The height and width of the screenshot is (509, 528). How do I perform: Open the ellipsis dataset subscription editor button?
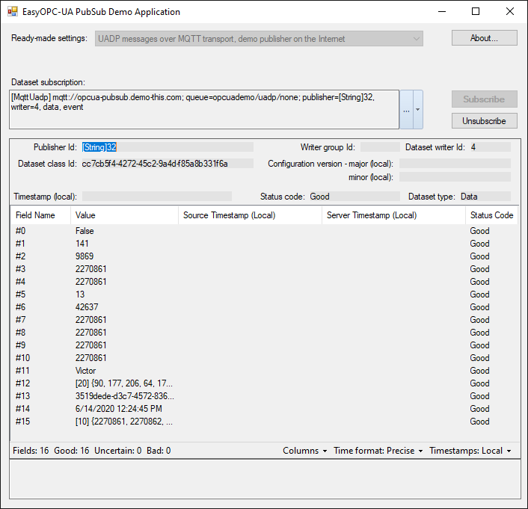(x=406, y=110)
